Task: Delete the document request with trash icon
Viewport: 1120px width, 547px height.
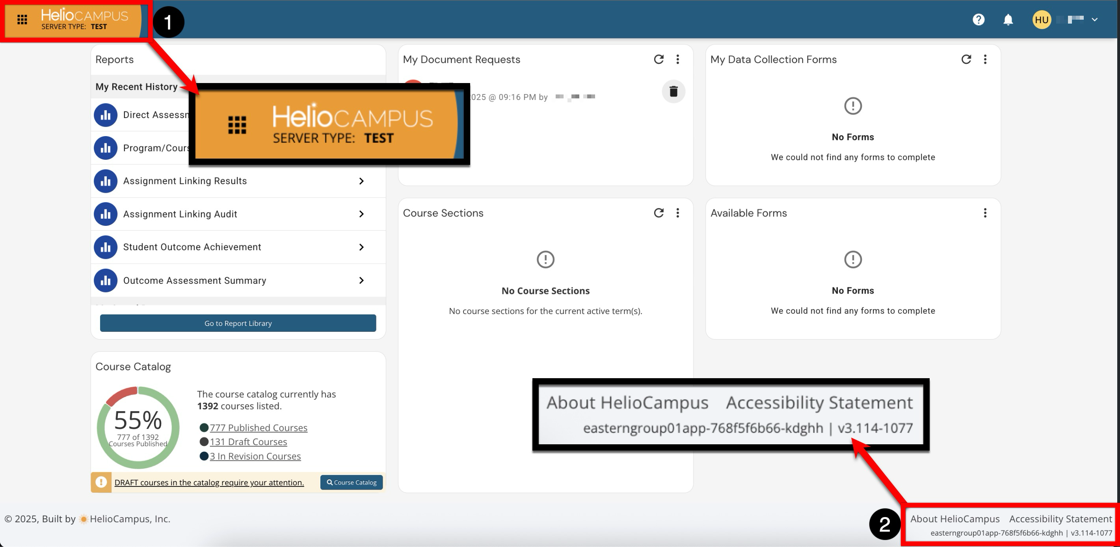Action: pos(673,92)
